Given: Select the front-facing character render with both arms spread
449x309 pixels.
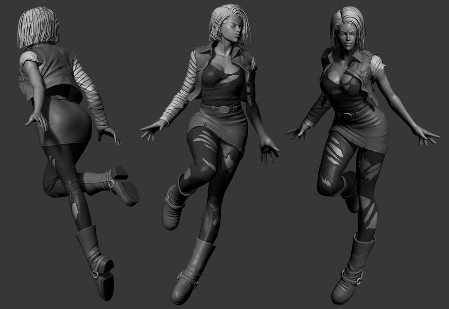Looking at the screenshot, I should tap(362, 155).
